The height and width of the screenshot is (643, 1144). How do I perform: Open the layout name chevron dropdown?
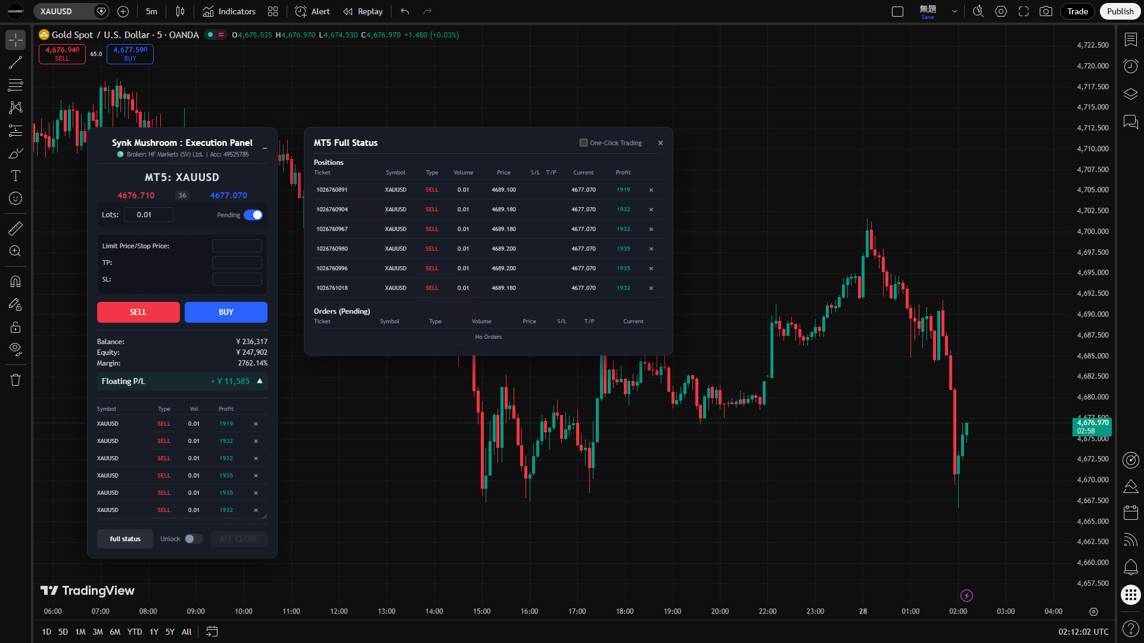coord(955,11)
